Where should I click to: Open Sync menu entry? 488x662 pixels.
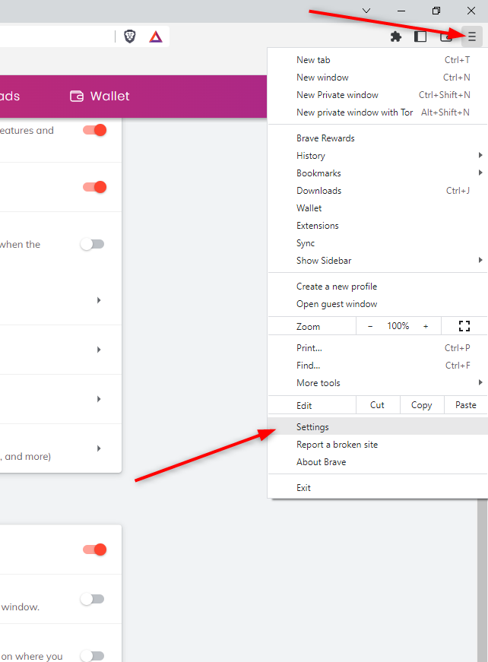click(377, 243)
